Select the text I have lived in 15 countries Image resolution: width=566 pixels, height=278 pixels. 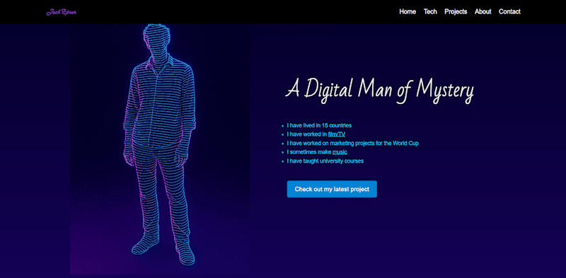[319, 126]
